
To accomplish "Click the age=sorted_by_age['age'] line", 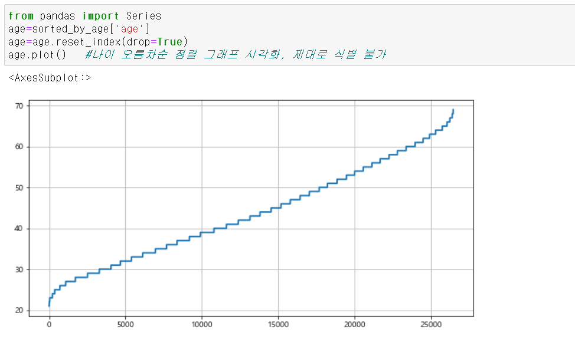I will click(79, 29).
